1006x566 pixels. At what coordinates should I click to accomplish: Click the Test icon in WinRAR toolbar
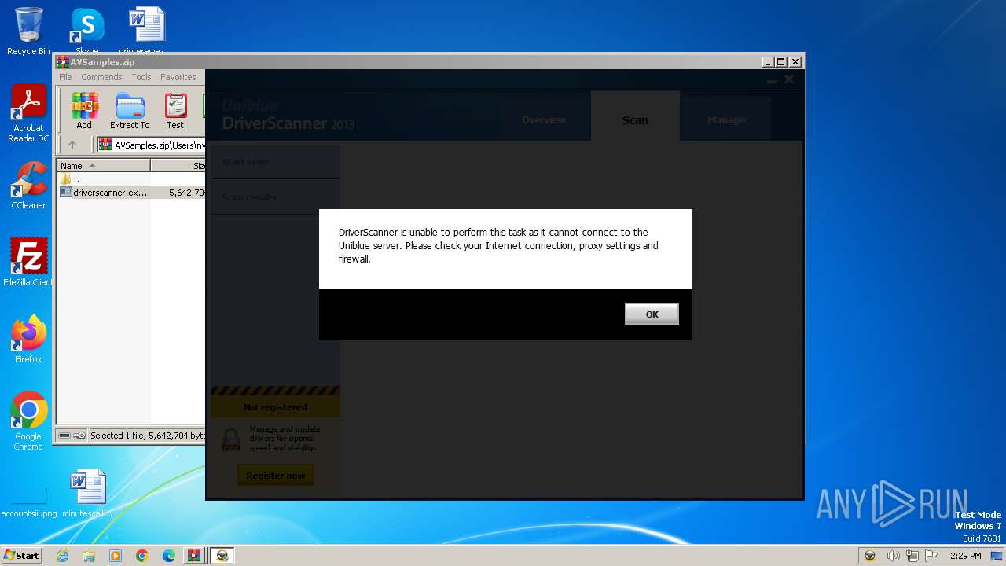click(x=175, y=111)
